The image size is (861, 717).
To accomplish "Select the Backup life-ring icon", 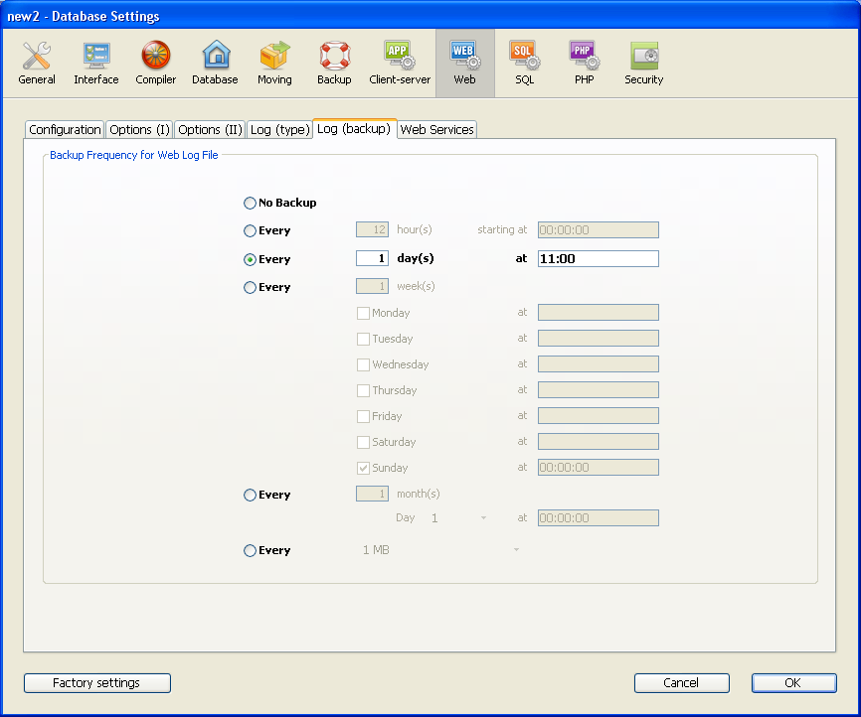I will pos(334,63).
